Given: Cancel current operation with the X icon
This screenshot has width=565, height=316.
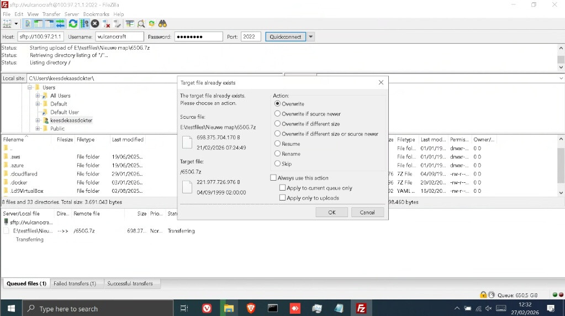Looking at the screenshot, I should pyautogui.click(x=95, y=24).
